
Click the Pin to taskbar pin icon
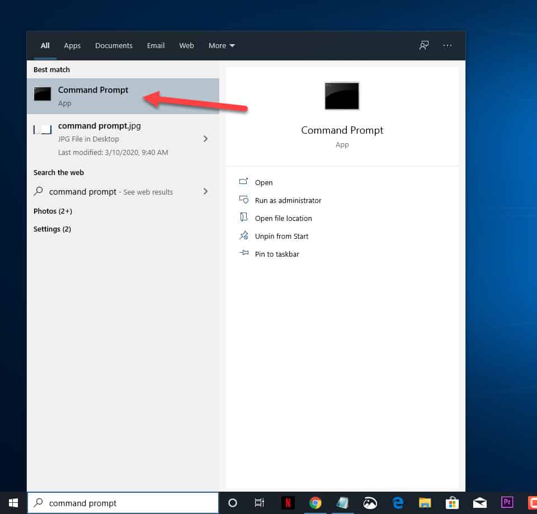pyautogui.click(x=243, y=253)
